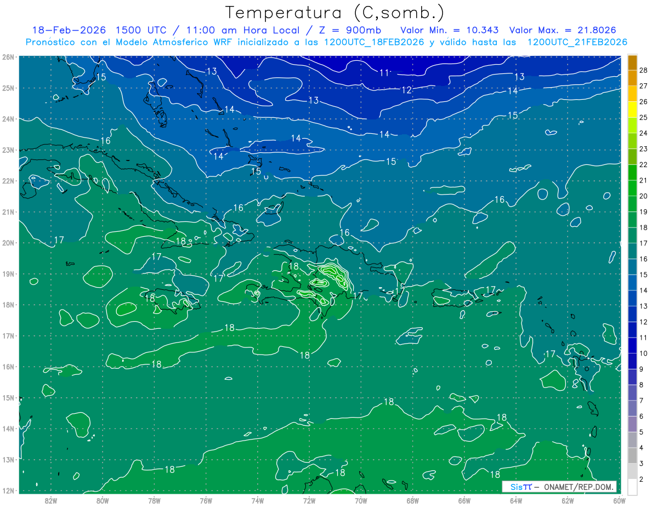Click 'SisPI – ONAMET/REP.DOM.' label box
Viewport: 658px width, 508px height.
coord(559,487)
